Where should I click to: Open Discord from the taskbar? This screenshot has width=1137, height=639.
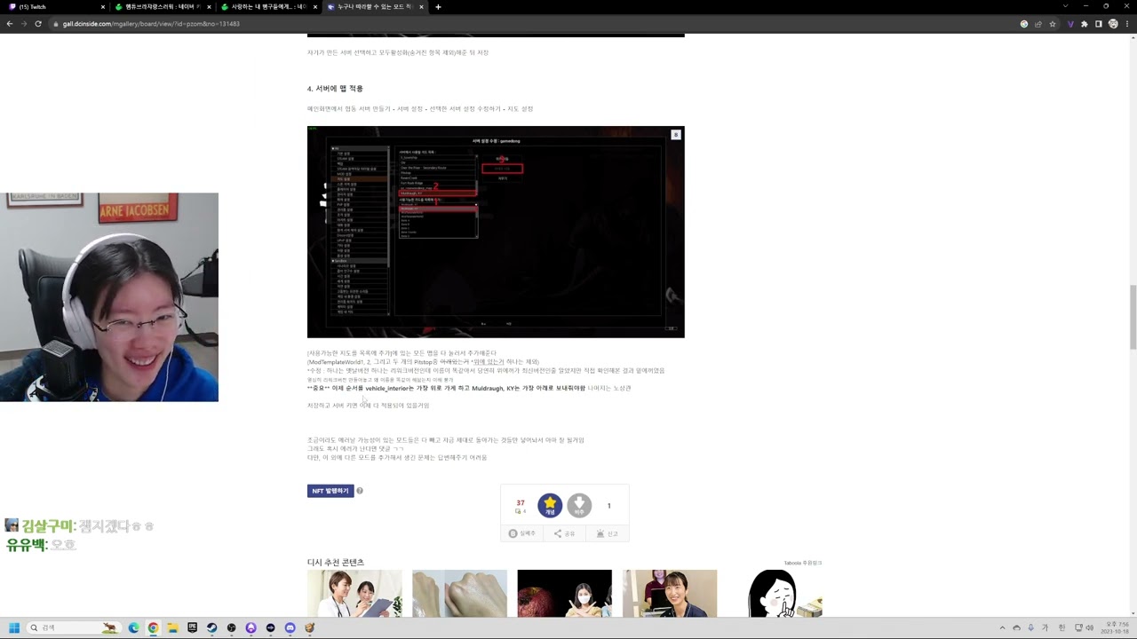click(x=290, y=627)
